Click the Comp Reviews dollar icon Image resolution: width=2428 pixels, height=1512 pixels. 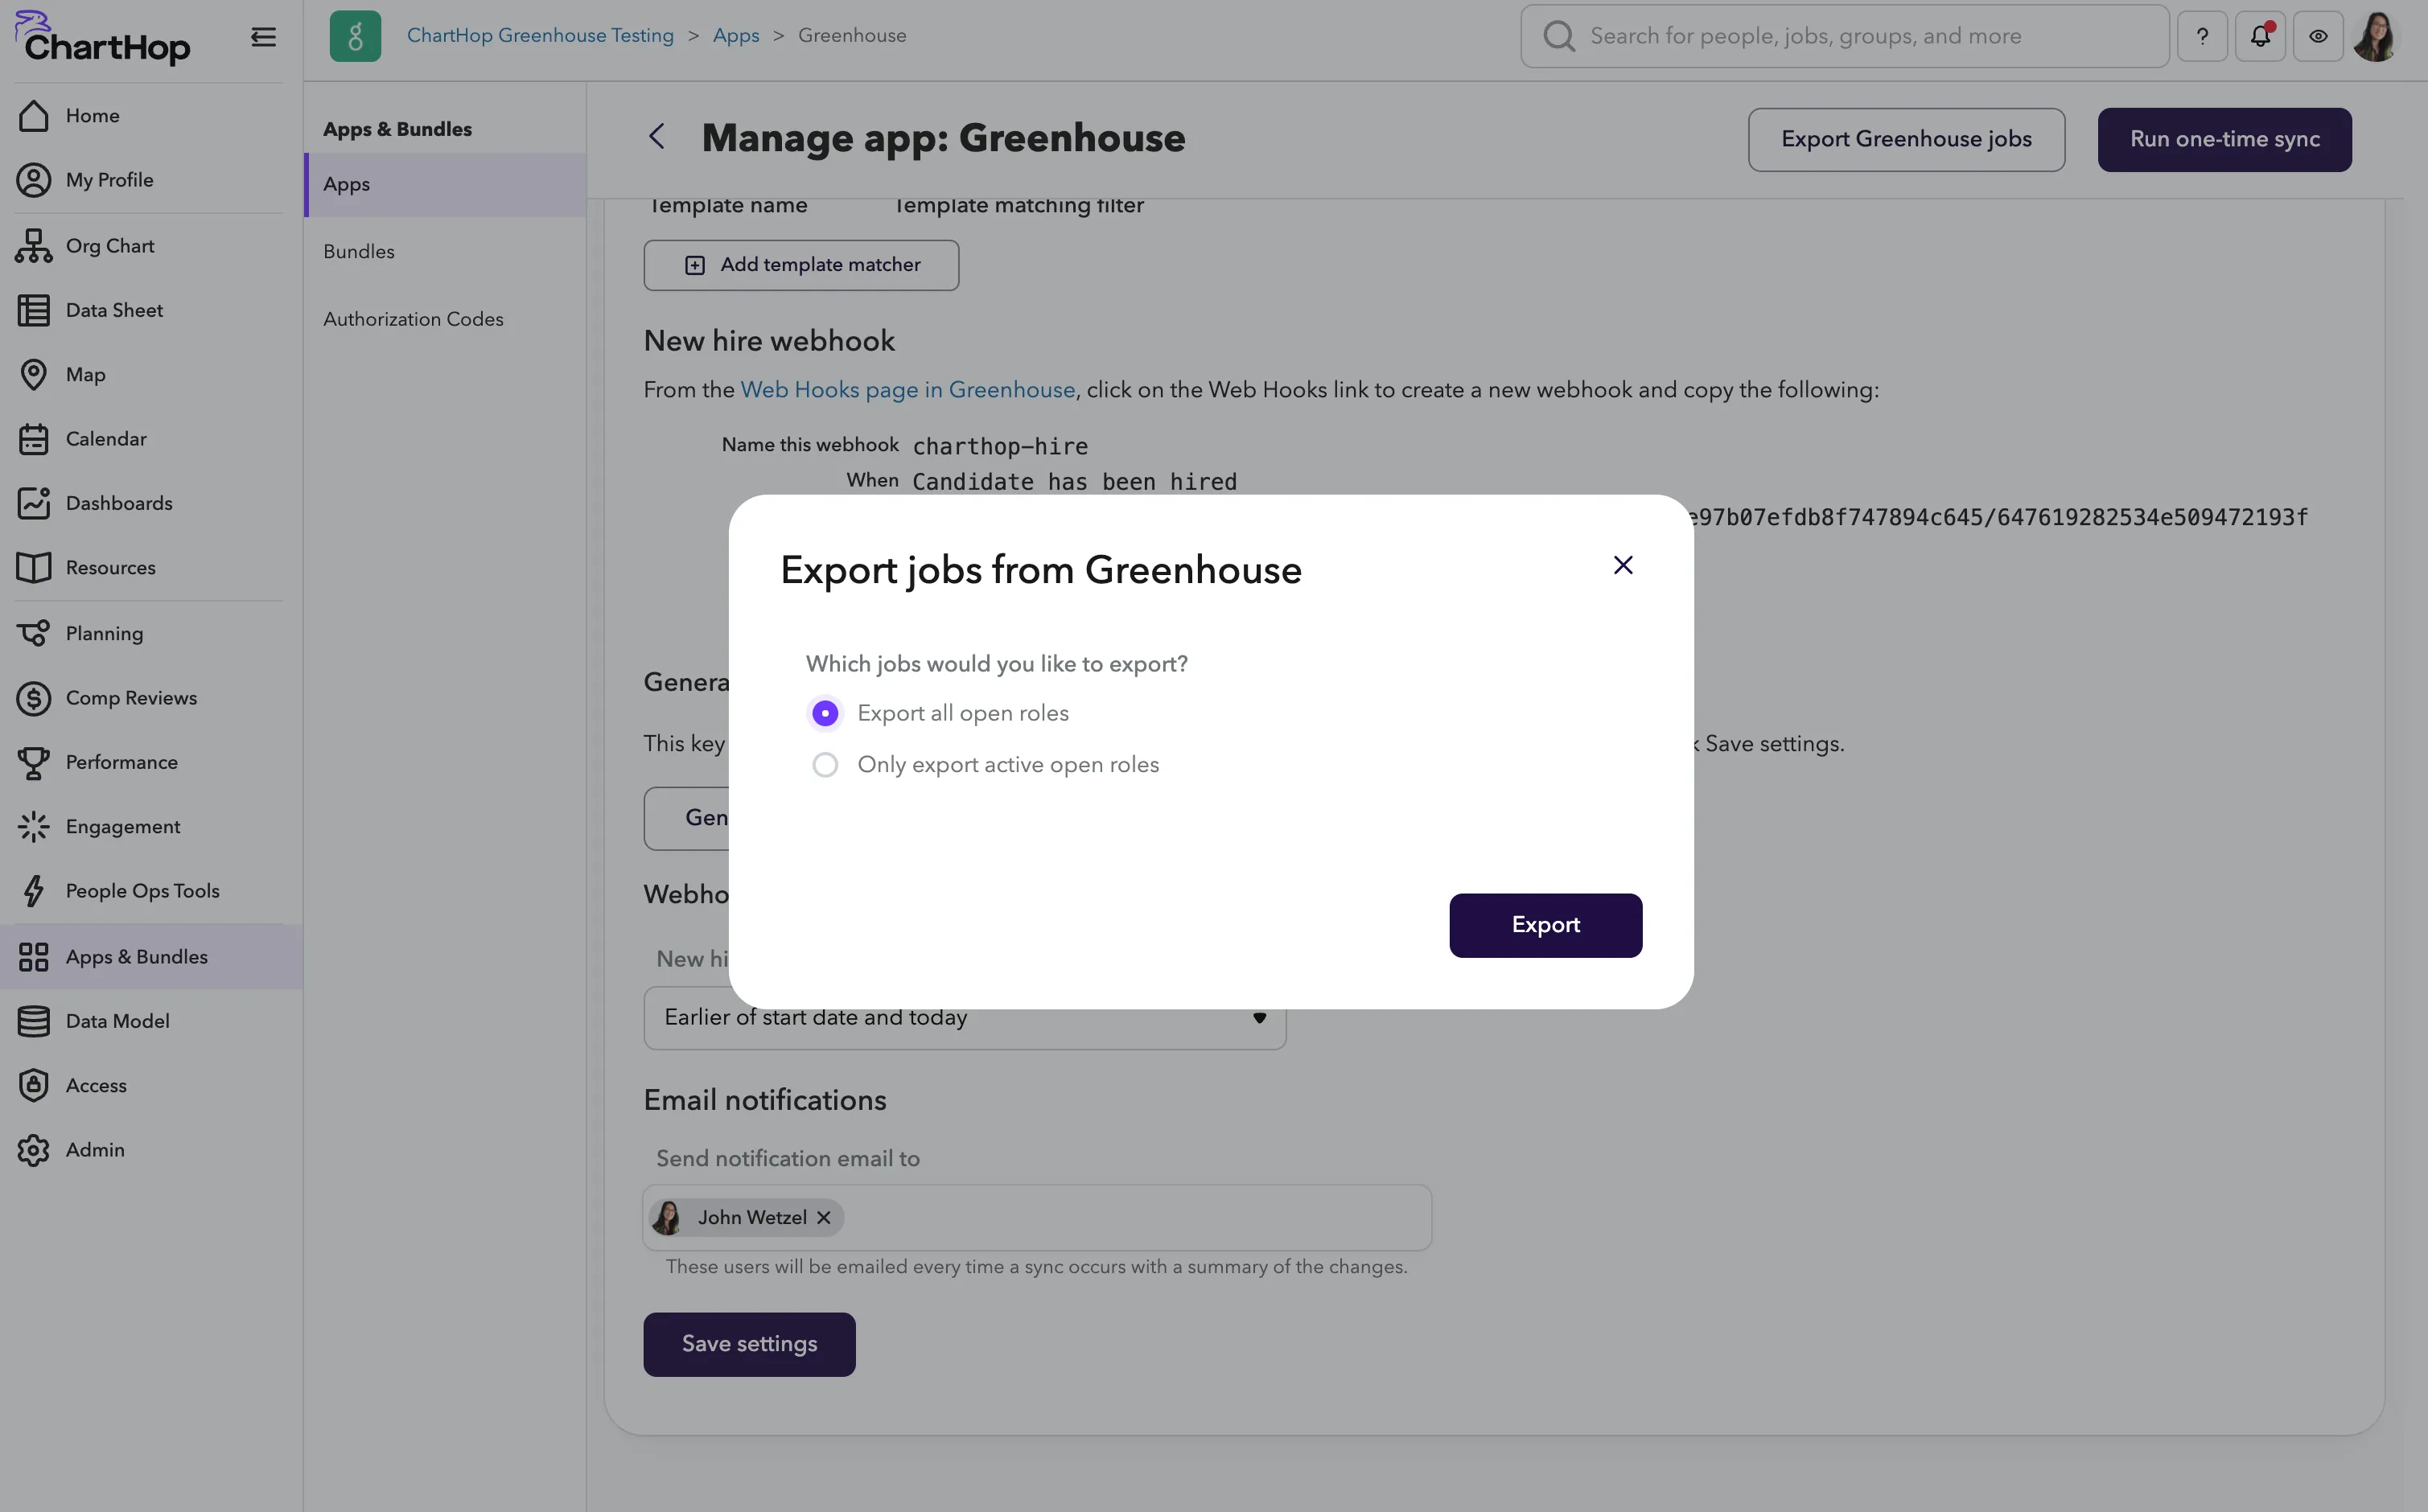pos(34,698)
